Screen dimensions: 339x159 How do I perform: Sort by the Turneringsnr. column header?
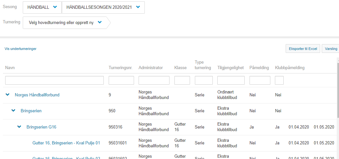(120, 68)
